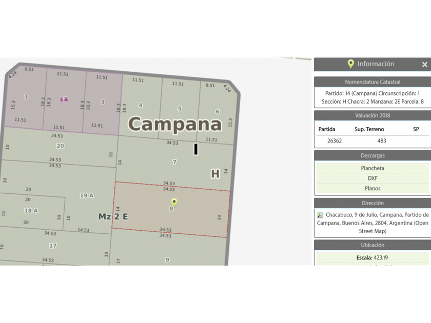Screen dimensions: 431x323
Task: Click the SP column header
Action: 416,129
